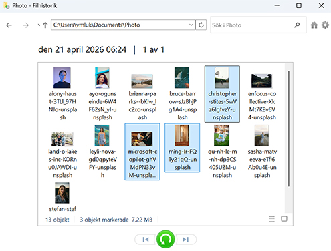Click the file name text sasha-matveeva-eTfl6Ab0u4E-unsplash
Image resolution: width=331 pixels, height=251 pixels.
coord(262,163)
